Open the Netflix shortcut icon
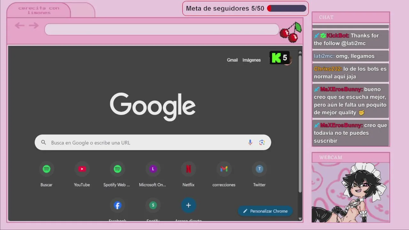The height and width of the screenshot is (230, 409). [x=189, y=169]
